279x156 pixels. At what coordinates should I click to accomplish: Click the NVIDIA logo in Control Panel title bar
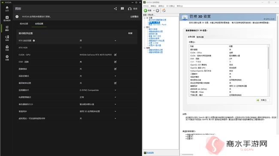tap(145, 2)
